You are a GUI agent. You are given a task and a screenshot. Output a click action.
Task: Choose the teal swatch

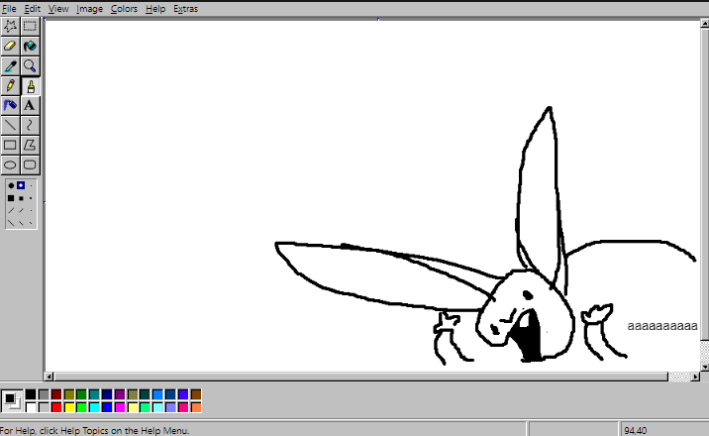coord(94,394)
